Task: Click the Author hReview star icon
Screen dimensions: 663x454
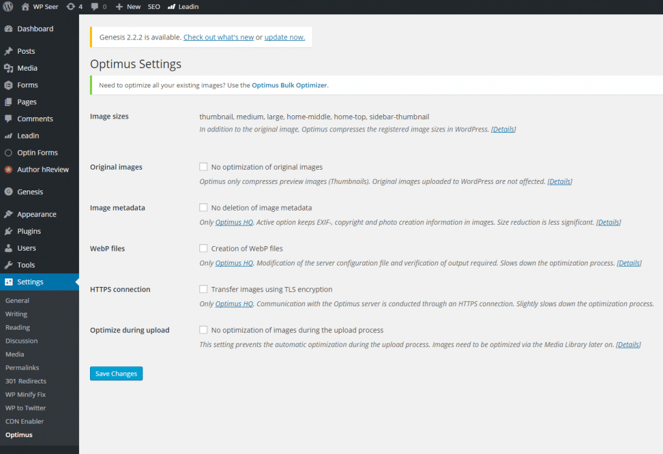Action: pos(8,170)
